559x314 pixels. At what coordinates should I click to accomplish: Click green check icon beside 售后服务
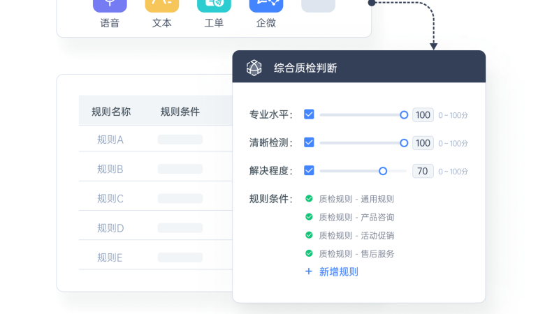[x=309, y=253]
